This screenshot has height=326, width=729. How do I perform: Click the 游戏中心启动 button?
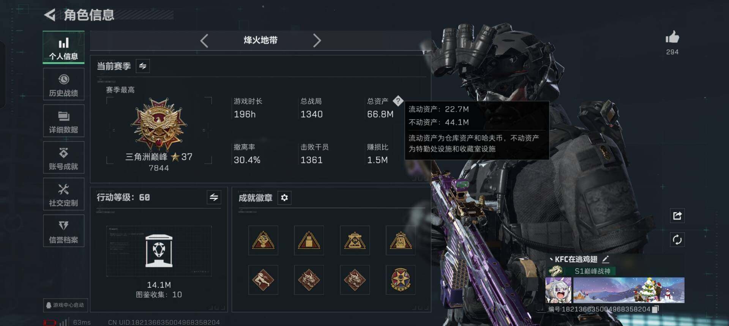65,305
